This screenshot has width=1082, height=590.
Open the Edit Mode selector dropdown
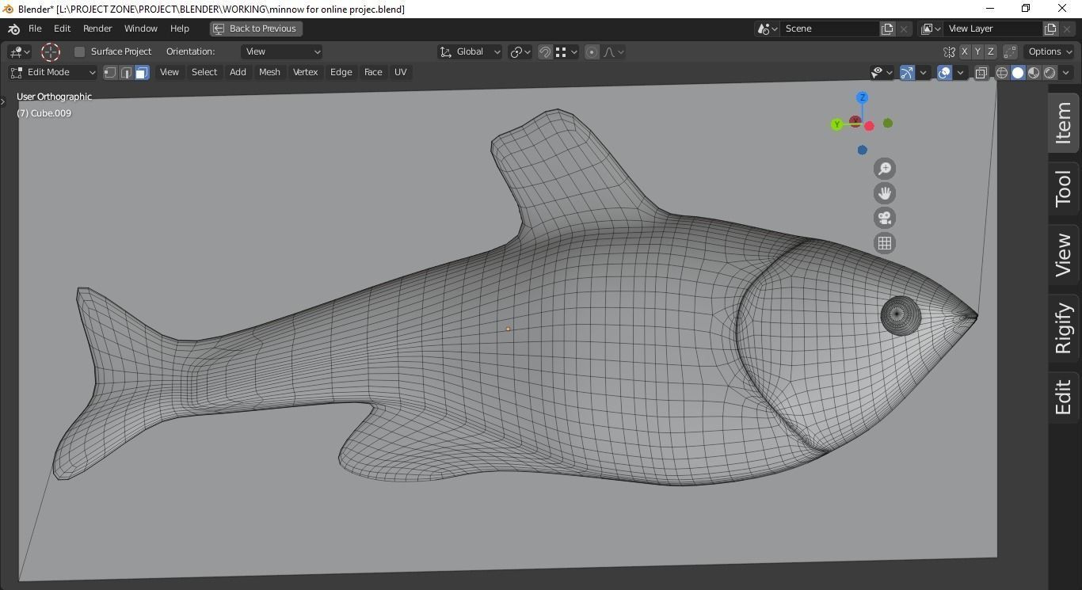(x=53, y=72)
